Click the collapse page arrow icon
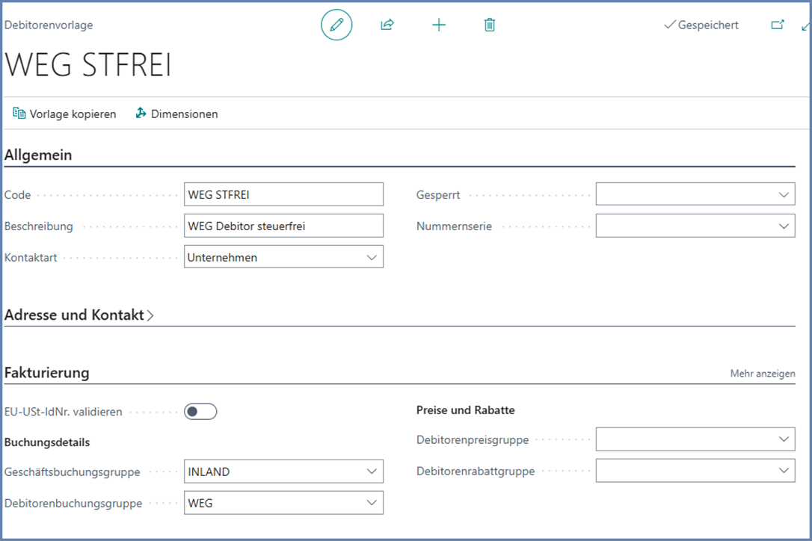 tap(805, 25)
